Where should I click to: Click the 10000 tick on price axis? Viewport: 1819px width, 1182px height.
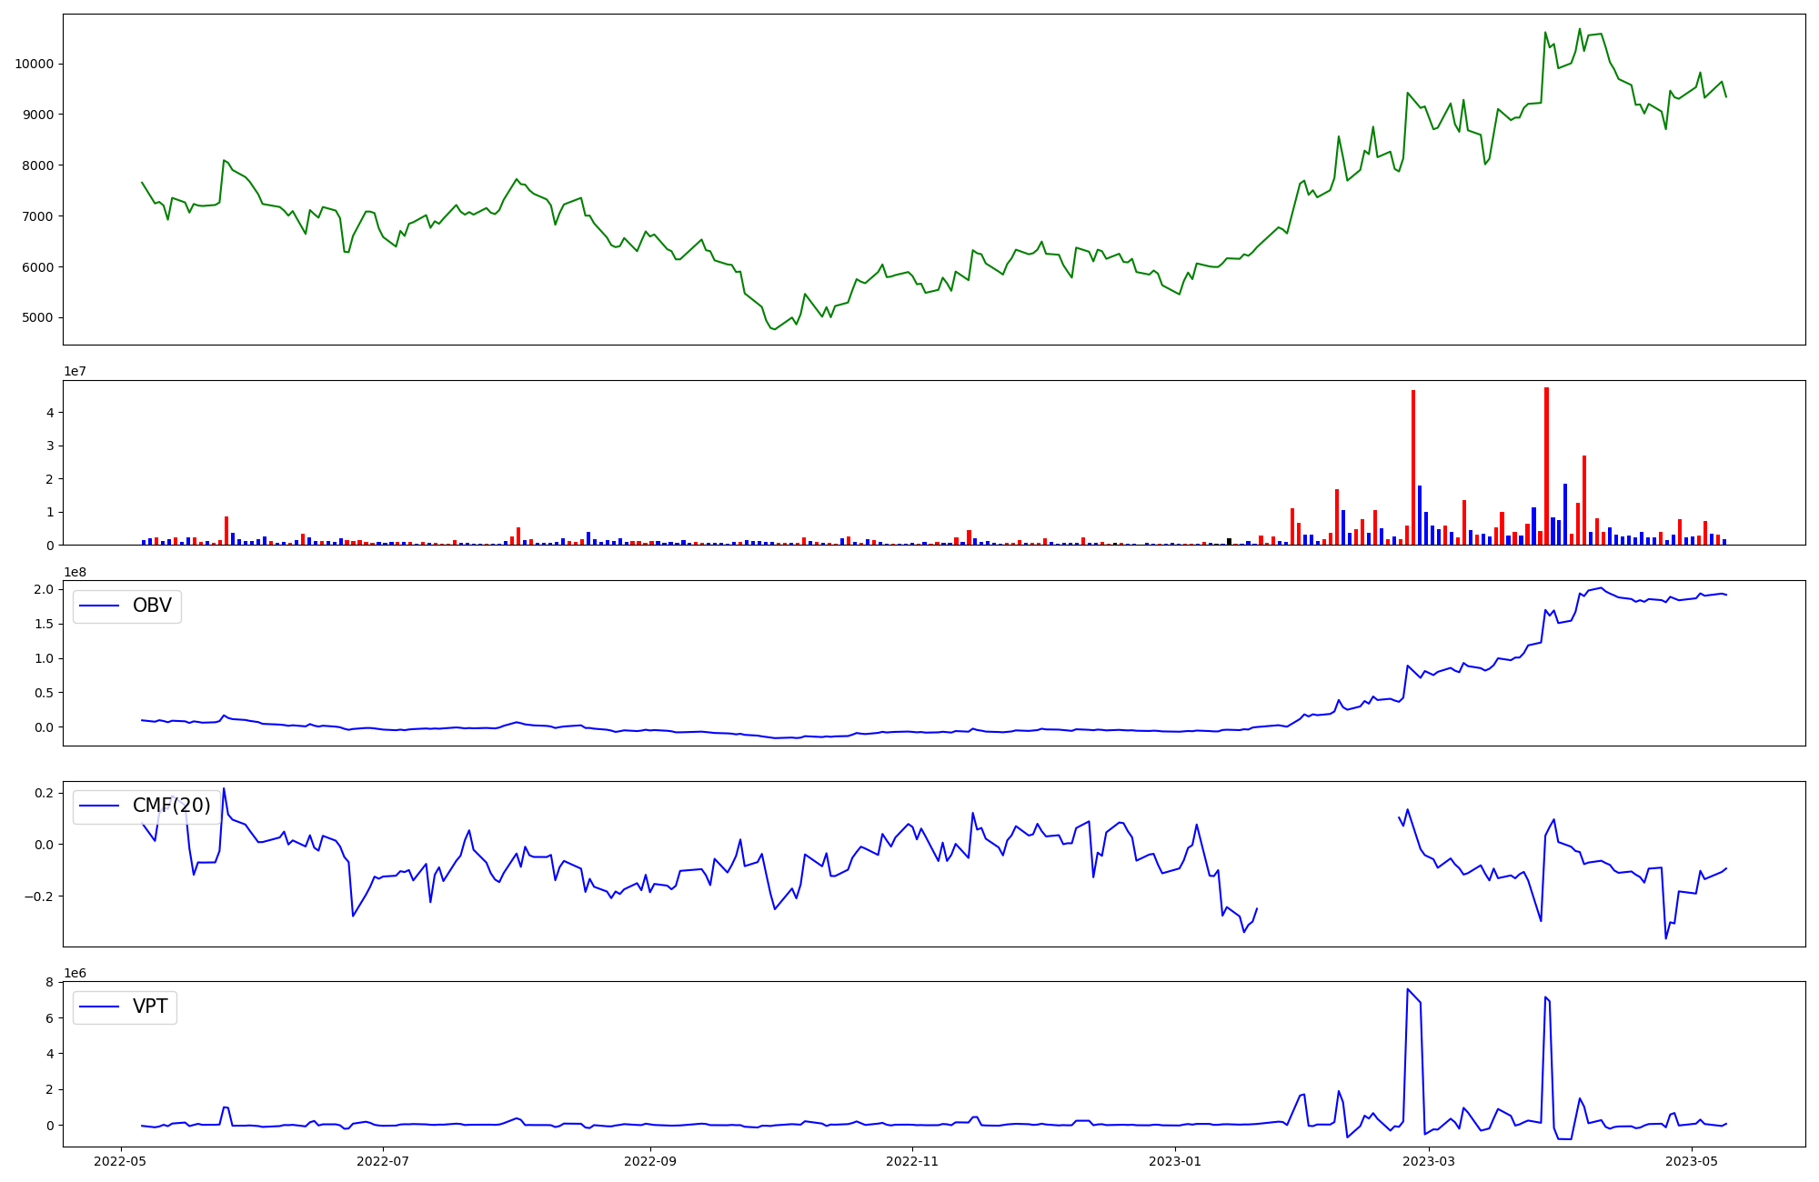pyautogui.click(x=34, y=64)
